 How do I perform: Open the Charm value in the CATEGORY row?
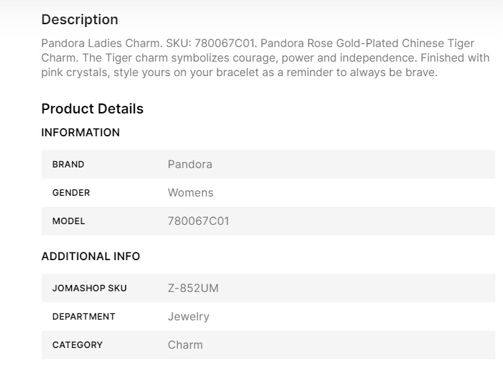click(185, 345)
